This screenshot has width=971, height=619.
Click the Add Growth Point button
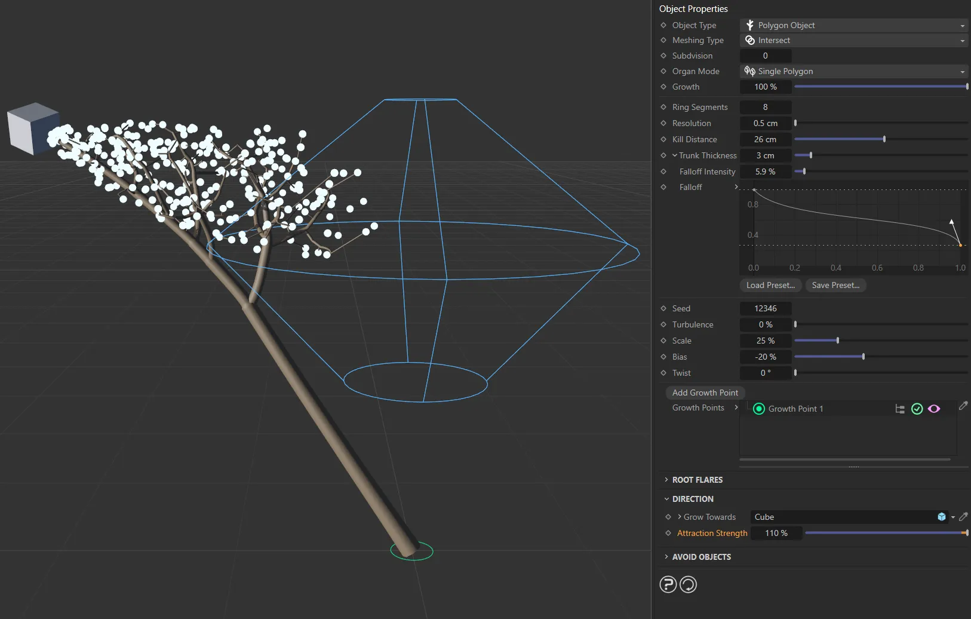705,393
